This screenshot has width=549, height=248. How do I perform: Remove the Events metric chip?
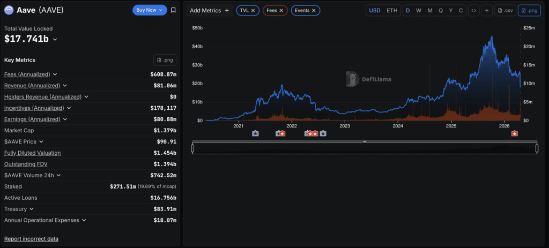[314, 11]
